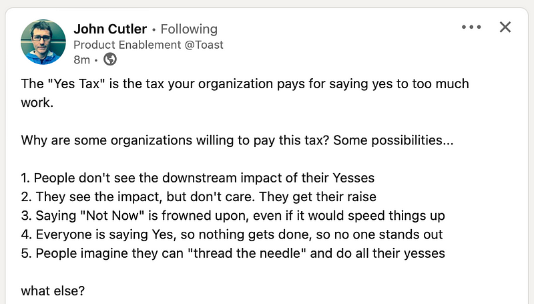Screen dimensions: 534x304
Task: Open the John Cutler name link
Action: (x=110, y=29)
